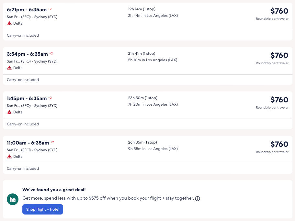Click the green luggage deal icon
The image size is (295, 221).
pyautogui.click(x=12, y=199)
